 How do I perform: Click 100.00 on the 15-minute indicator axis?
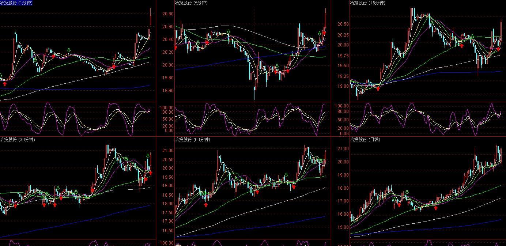(x=342, y=106)
